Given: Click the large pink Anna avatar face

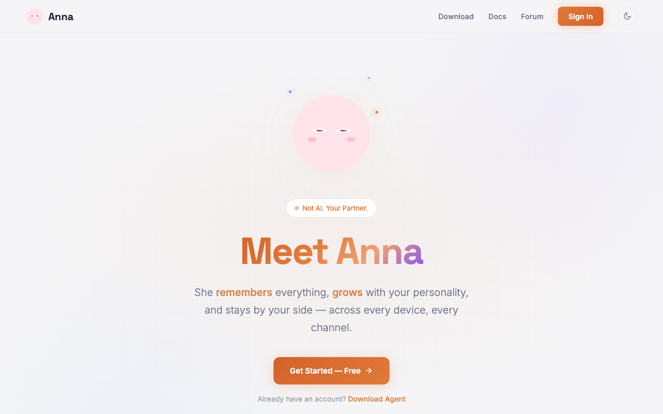Looking at the screenshot, I should (x=331, y=134).
